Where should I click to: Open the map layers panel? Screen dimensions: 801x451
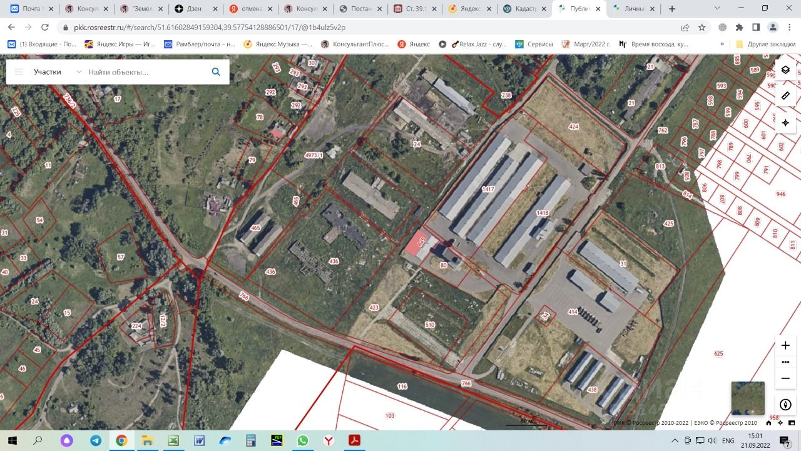point(785,70)
